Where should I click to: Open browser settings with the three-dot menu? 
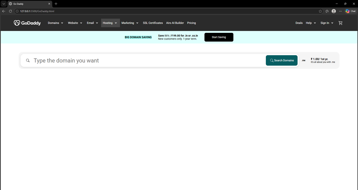pyautogui.click(x=340, y=11)
